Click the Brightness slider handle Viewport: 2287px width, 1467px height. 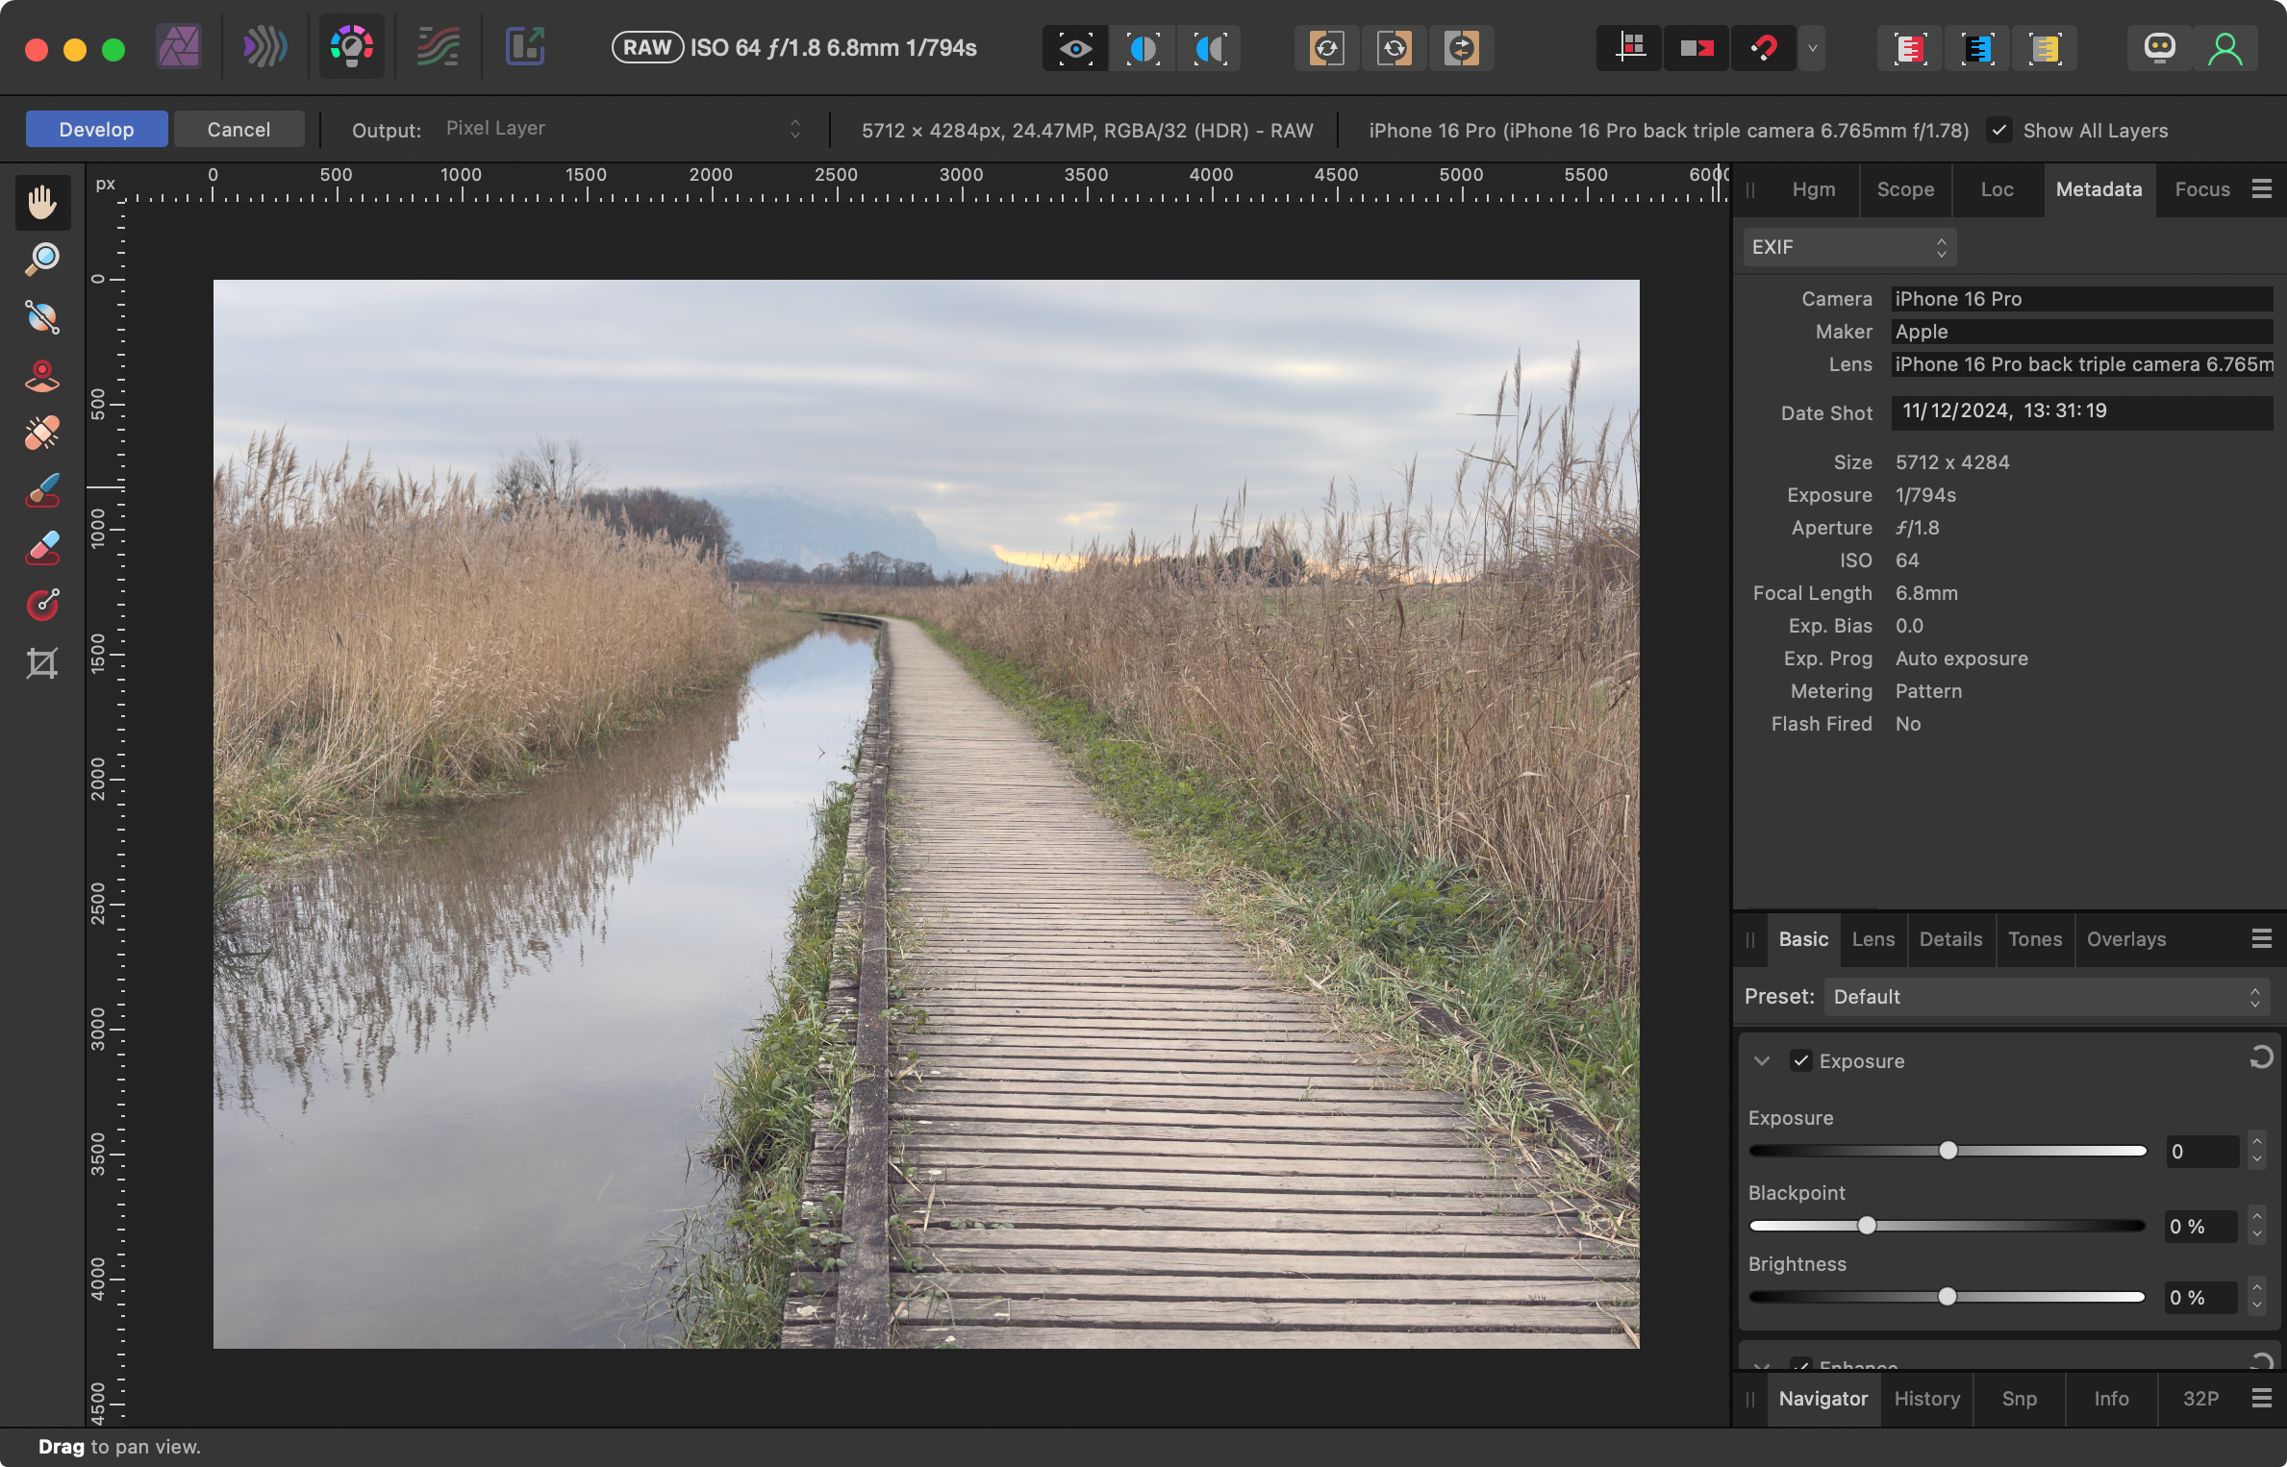point(1947,1297)
